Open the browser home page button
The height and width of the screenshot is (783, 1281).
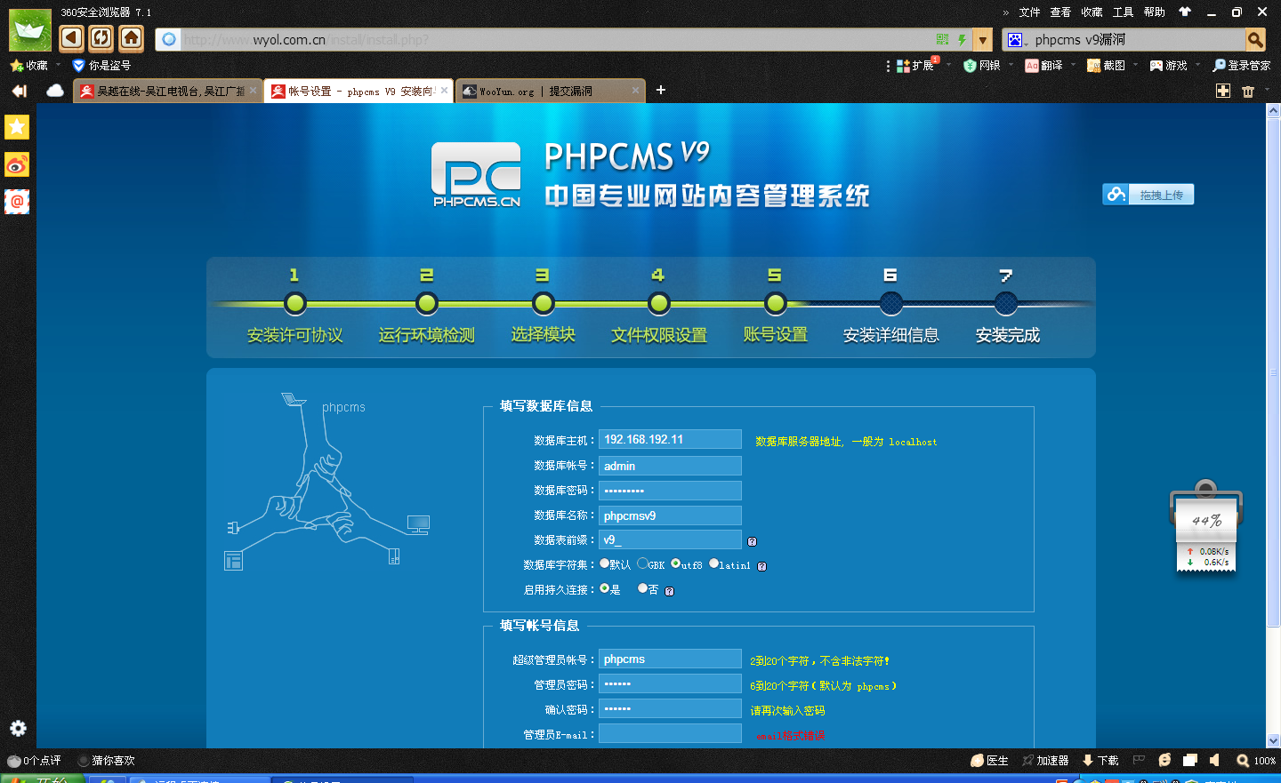132,37
